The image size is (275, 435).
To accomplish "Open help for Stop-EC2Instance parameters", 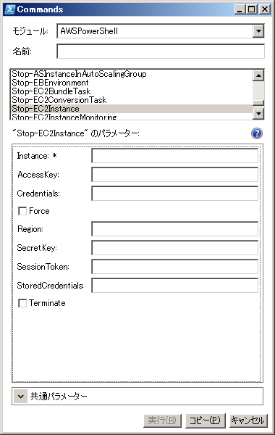I will point(257,133).
